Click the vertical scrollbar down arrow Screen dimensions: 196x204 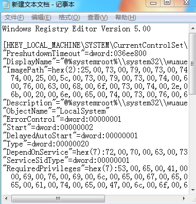click(x=193, y=190)
